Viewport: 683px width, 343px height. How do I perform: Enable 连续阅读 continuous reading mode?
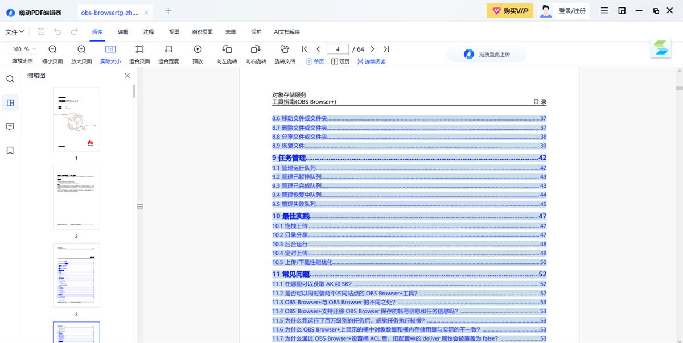point(372,61)
